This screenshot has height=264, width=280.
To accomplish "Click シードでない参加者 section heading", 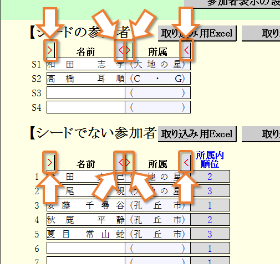I will click(x=93, y=133).
